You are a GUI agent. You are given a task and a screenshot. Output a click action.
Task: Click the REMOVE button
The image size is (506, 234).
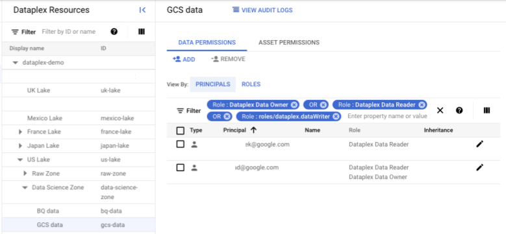[228, 59]
